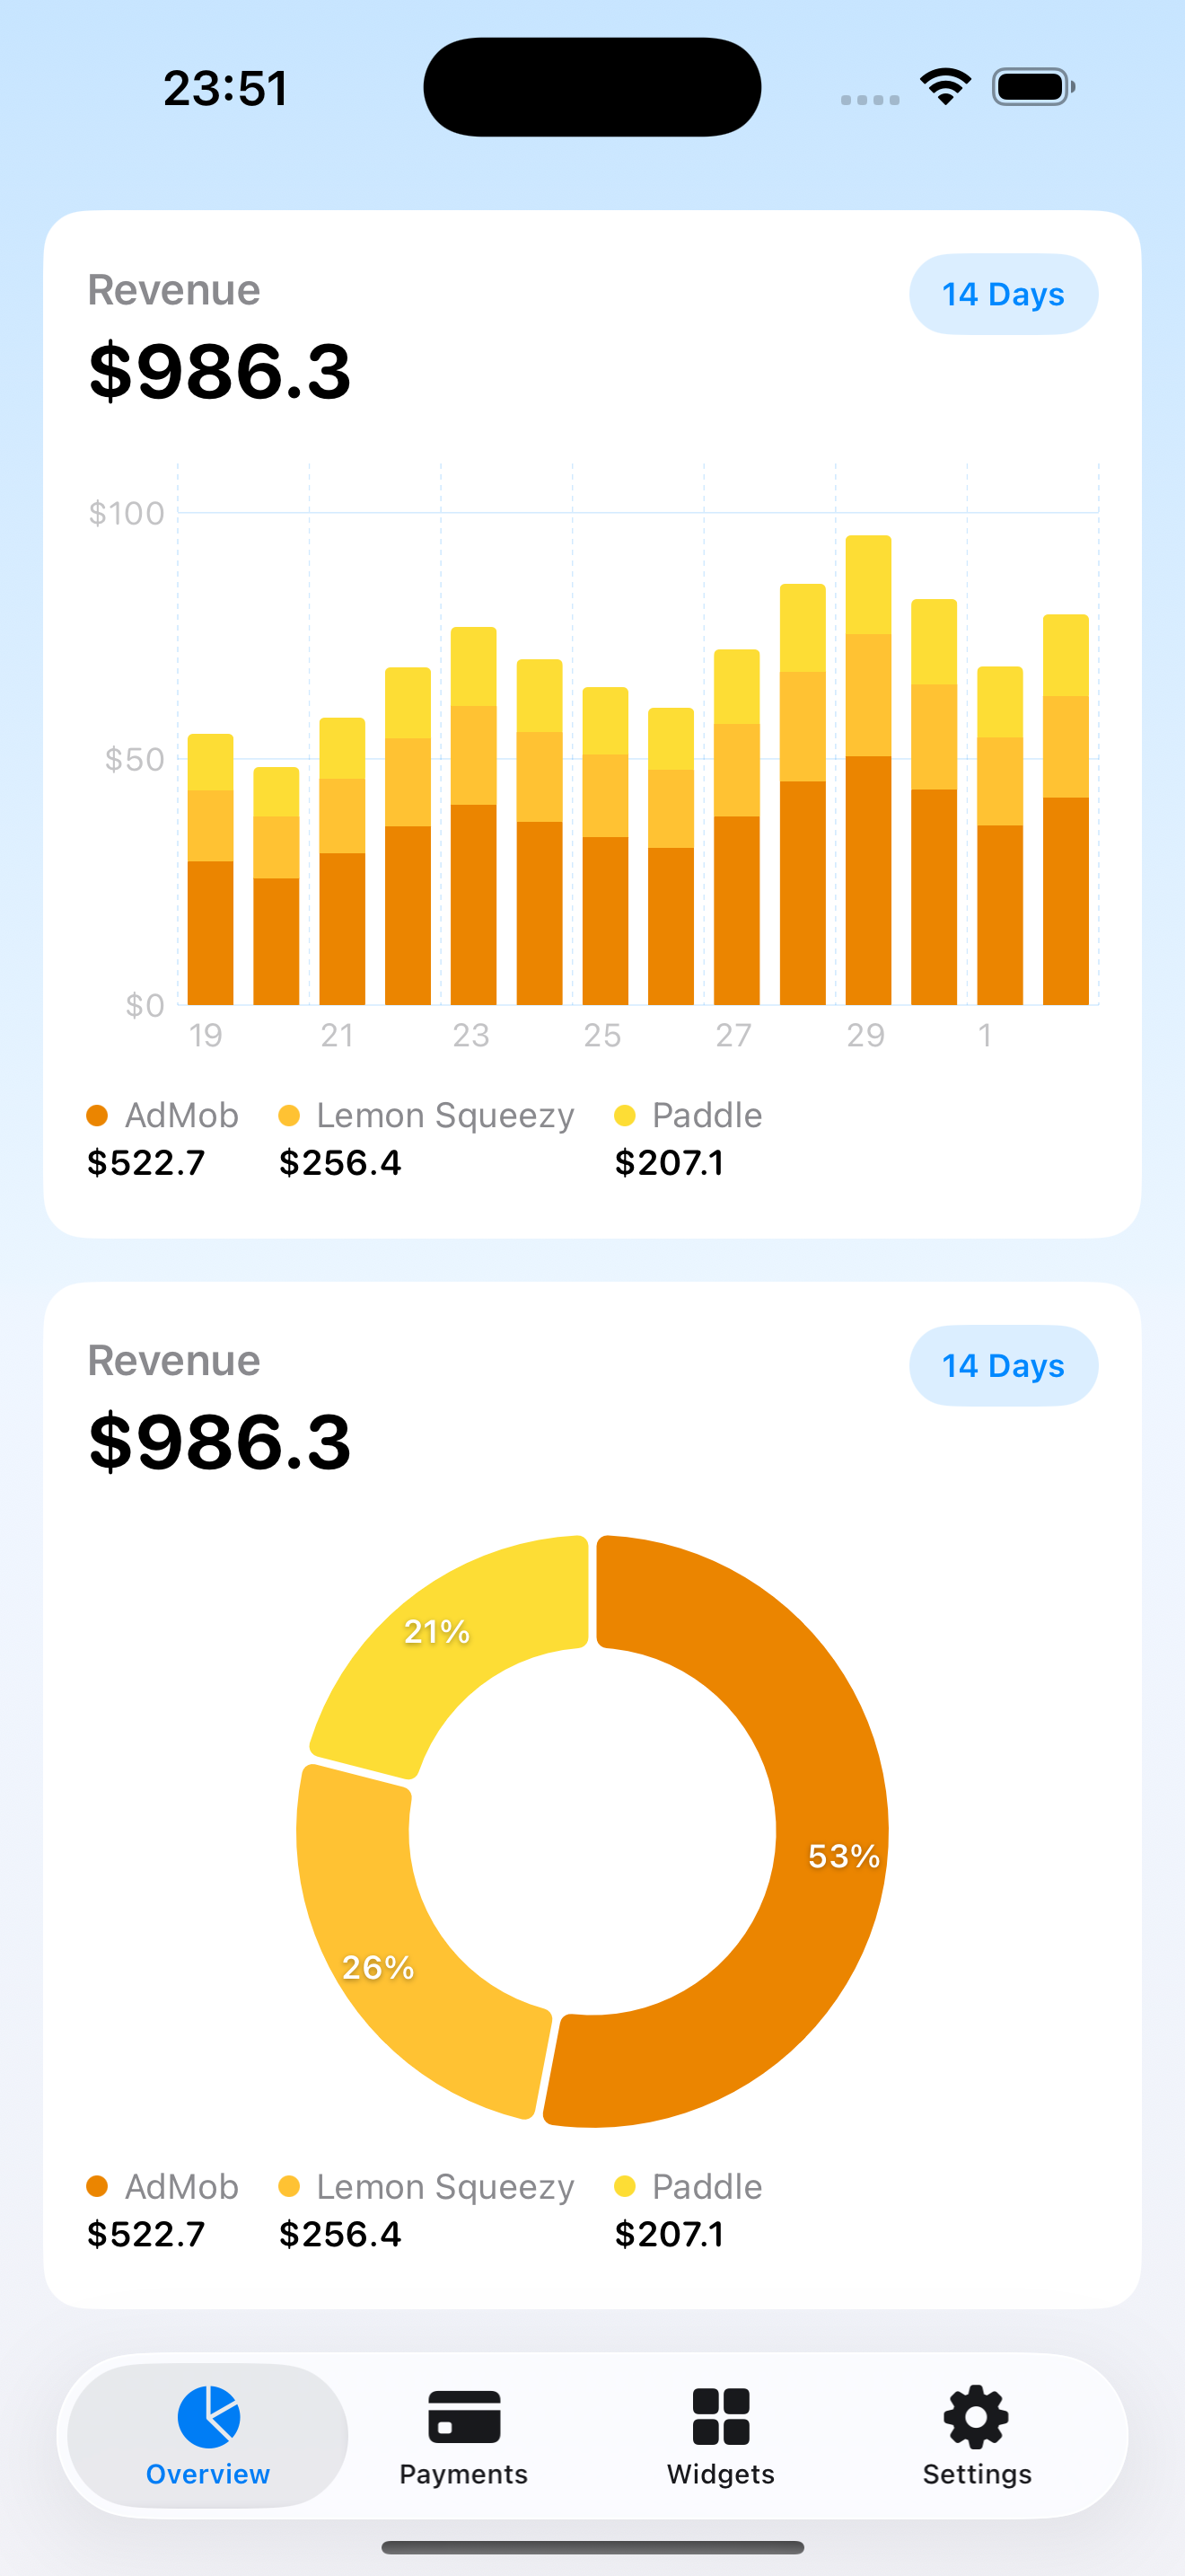1185x2576 pixels.
Task: Select the AdMob legend dot in bar chart card
Action: [97, 1115]
